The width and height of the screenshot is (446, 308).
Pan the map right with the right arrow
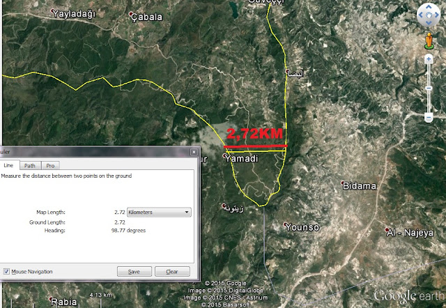(x=437, y=15)
